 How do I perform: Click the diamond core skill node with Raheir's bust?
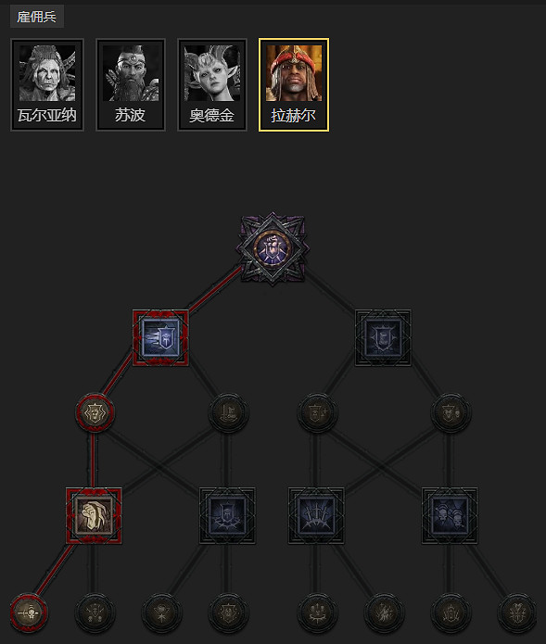(273, 248)
